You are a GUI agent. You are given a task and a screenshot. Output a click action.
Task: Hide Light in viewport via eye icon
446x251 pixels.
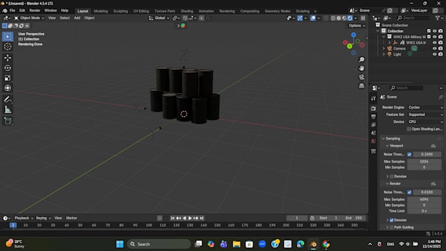pyautogui.click(x=434, y=54)
